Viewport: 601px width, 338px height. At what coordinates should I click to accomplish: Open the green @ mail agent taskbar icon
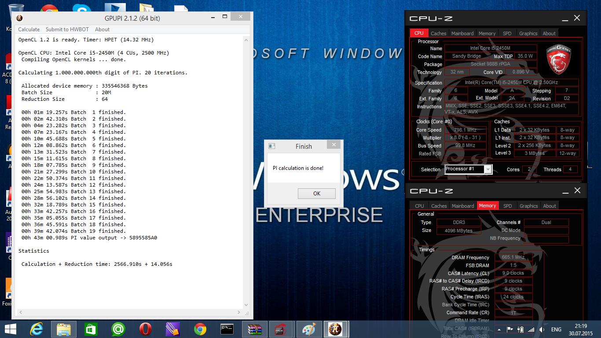(118, 329)
